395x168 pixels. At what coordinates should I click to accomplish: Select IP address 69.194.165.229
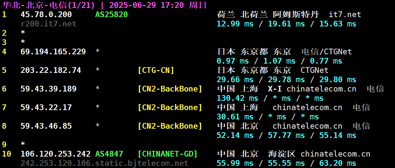point(53,52)
